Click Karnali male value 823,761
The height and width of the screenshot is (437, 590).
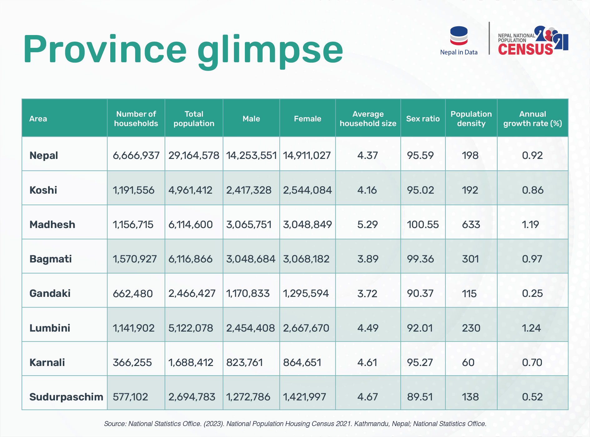245,363
